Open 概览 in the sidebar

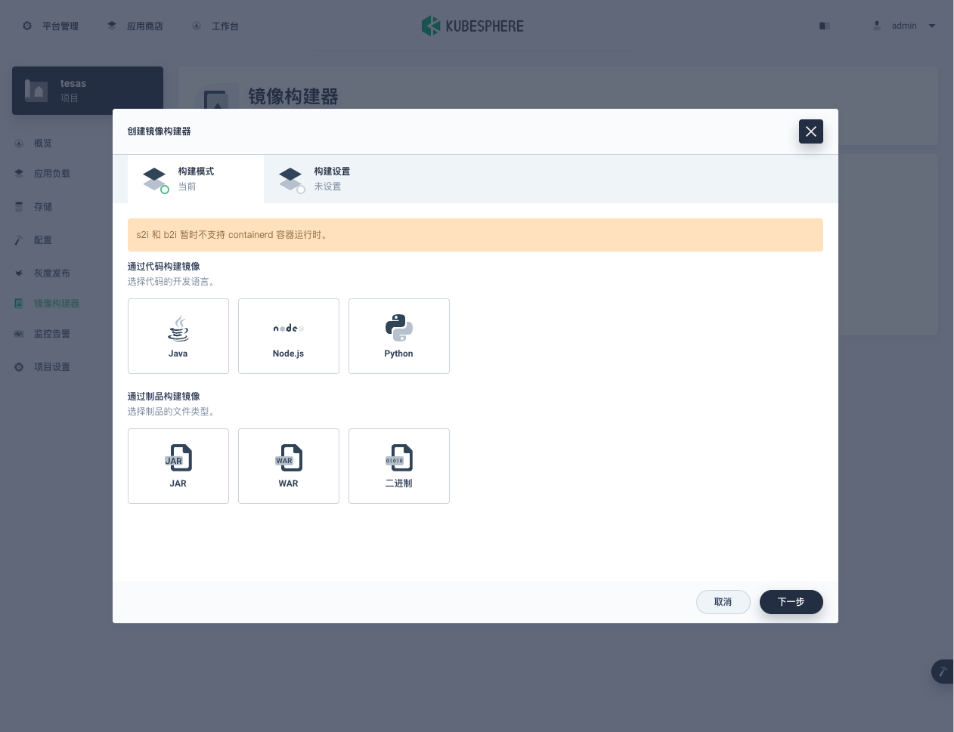click(x=43, y=144)
